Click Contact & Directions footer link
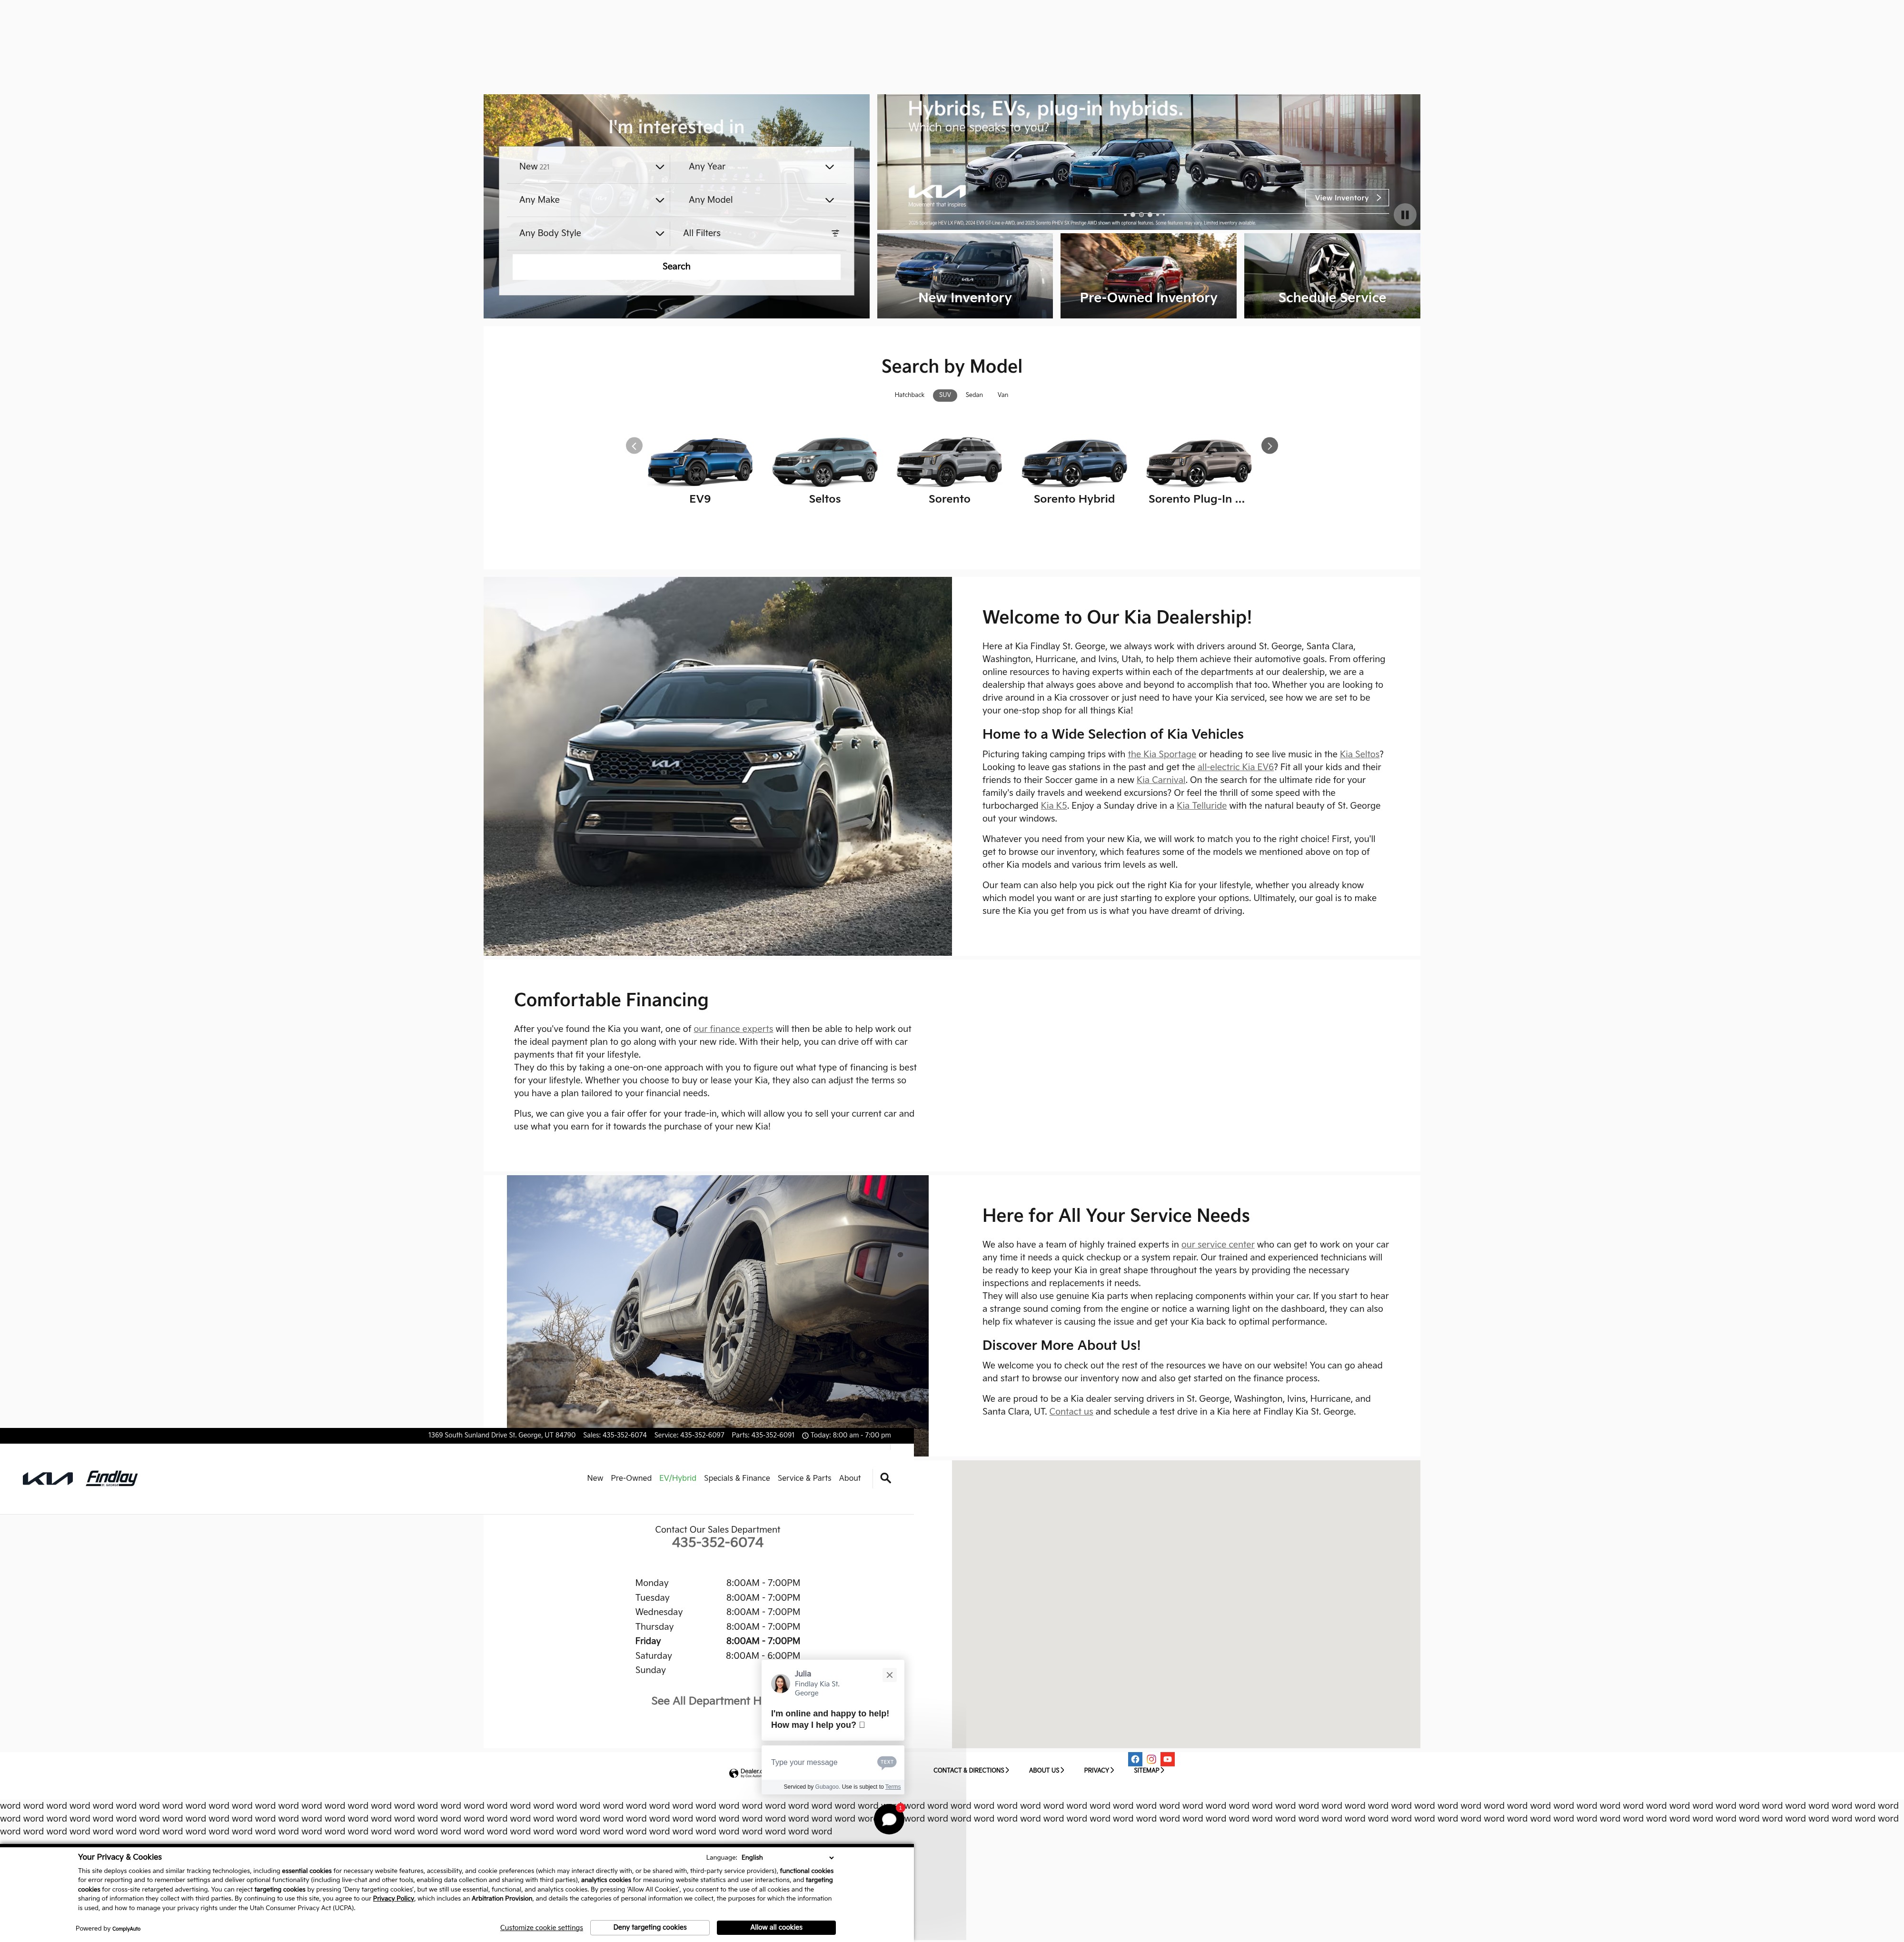 coord(971,1771)
